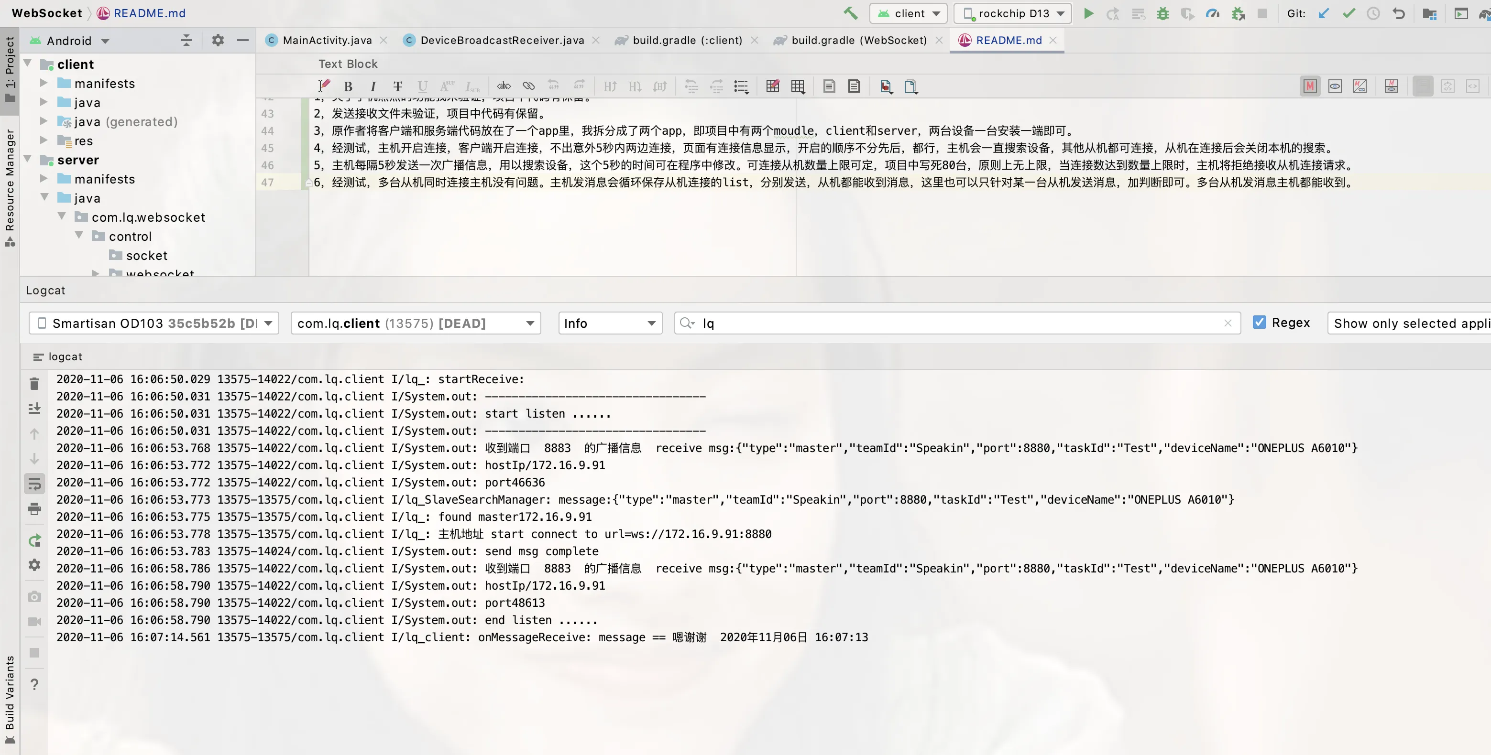
Task: Click the Run app green play icon
Action: point(1088,13)
